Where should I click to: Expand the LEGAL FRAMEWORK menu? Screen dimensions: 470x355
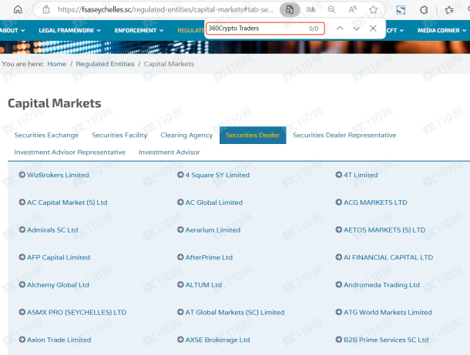click(x=69, y=31)
